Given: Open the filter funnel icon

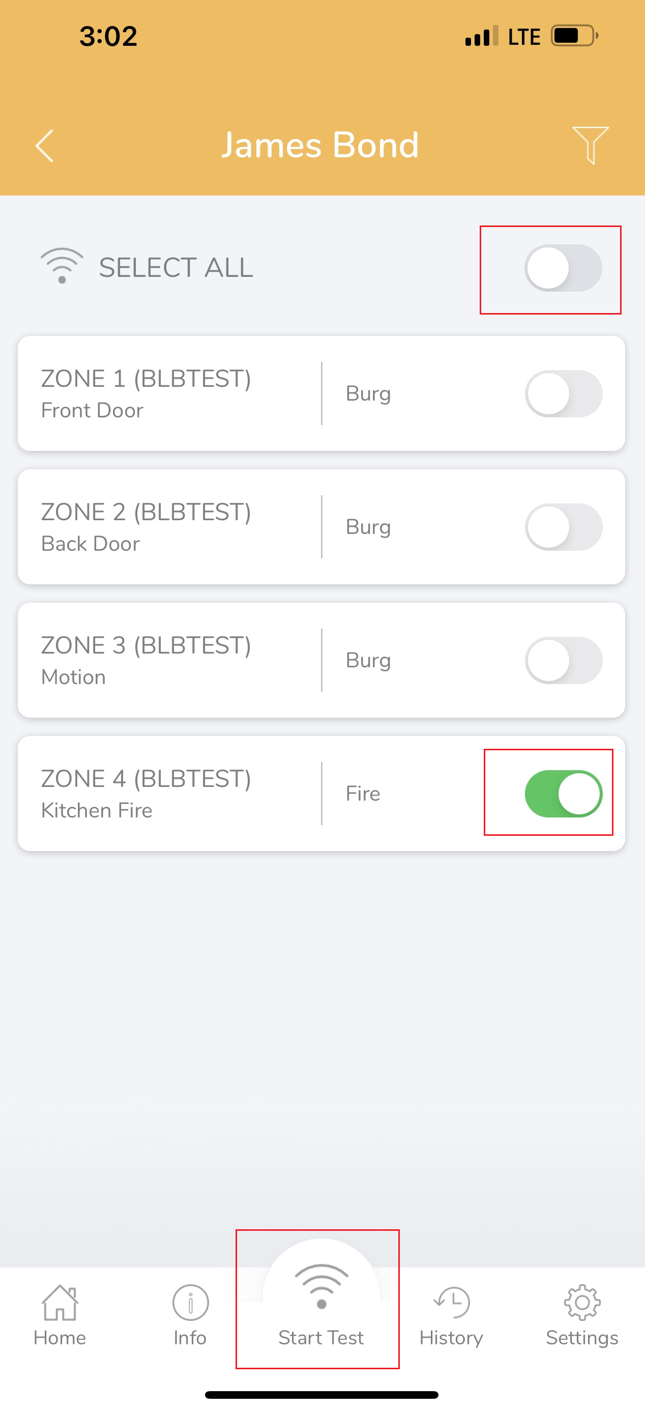Looking at the screenshot, I should (590, 145).
